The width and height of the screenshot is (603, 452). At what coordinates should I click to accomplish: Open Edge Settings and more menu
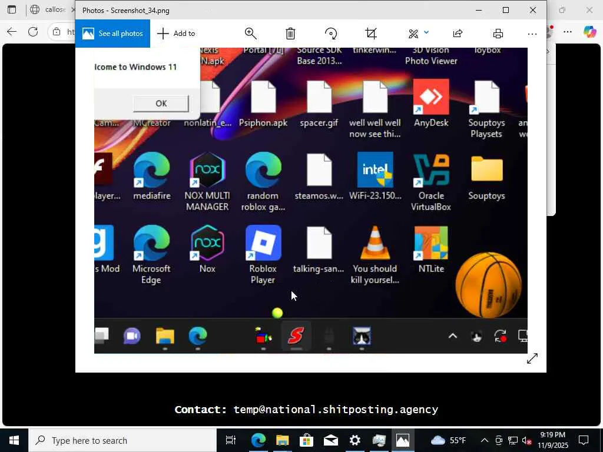coord(568,32)
